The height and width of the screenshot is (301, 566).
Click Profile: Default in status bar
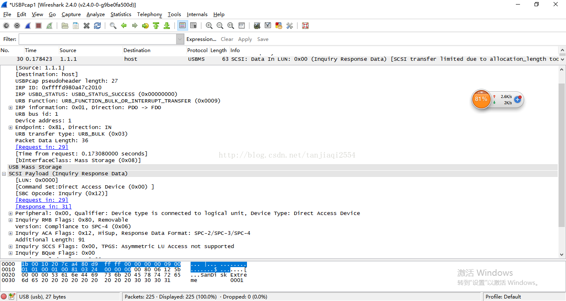click(503, 296)
